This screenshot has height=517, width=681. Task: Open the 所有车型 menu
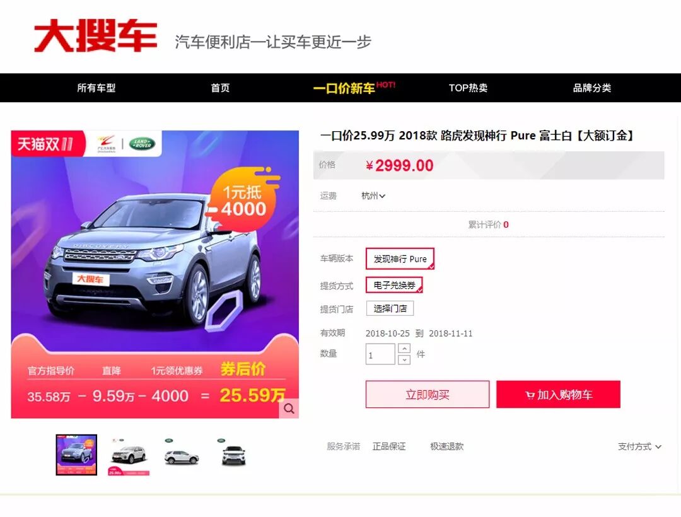96,88
